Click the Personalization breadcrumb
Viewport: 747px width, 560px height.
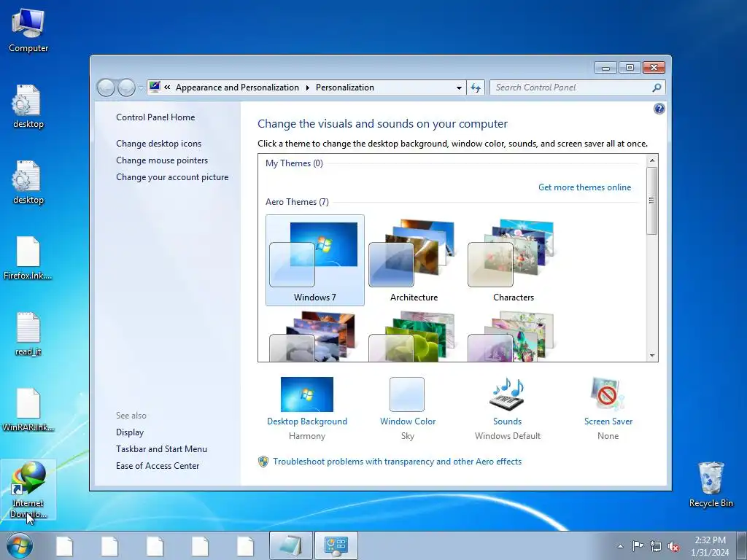coord(345,87)
